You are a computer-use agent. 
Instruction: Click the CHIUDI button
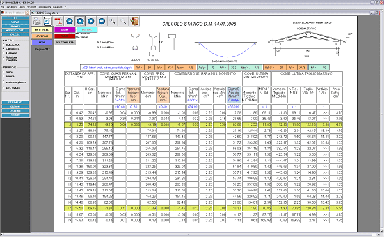coord(15,115)
